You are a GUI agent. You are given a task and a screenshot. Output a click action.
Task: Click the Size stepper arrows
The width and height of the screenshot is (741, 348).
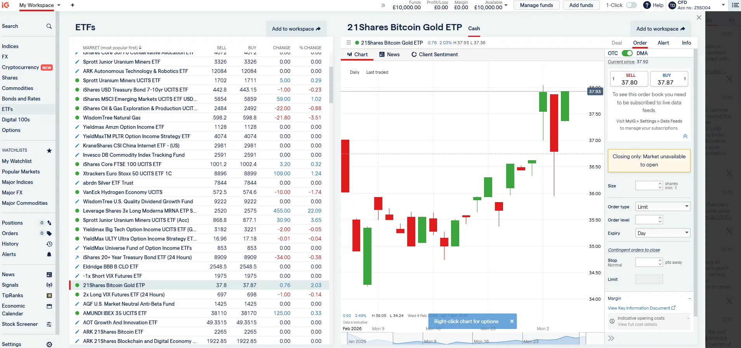click(x=660, y=185)
